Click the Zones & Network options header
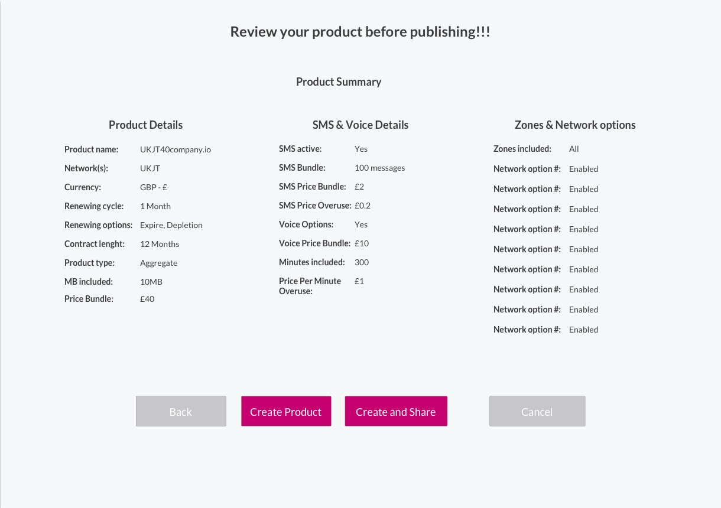721x508 pixels. 575,125
